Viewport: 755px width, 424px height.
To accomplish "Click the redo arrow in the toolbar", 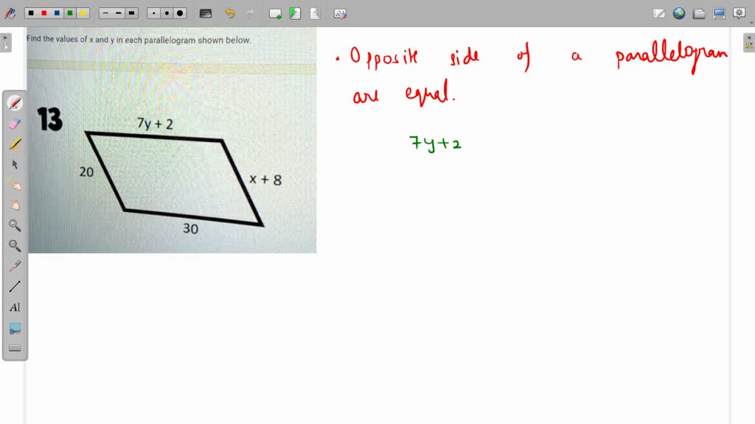I will pyautogui.click(x=250, y=13).
